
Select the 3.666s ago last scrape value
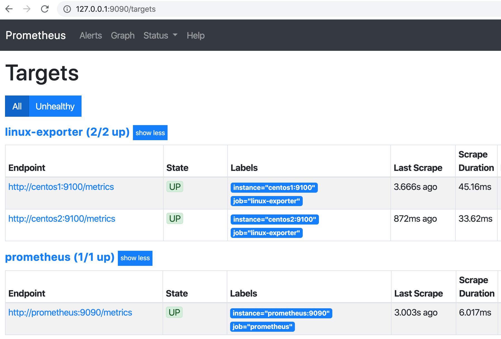pyautogui.click(x=415, y=187)
